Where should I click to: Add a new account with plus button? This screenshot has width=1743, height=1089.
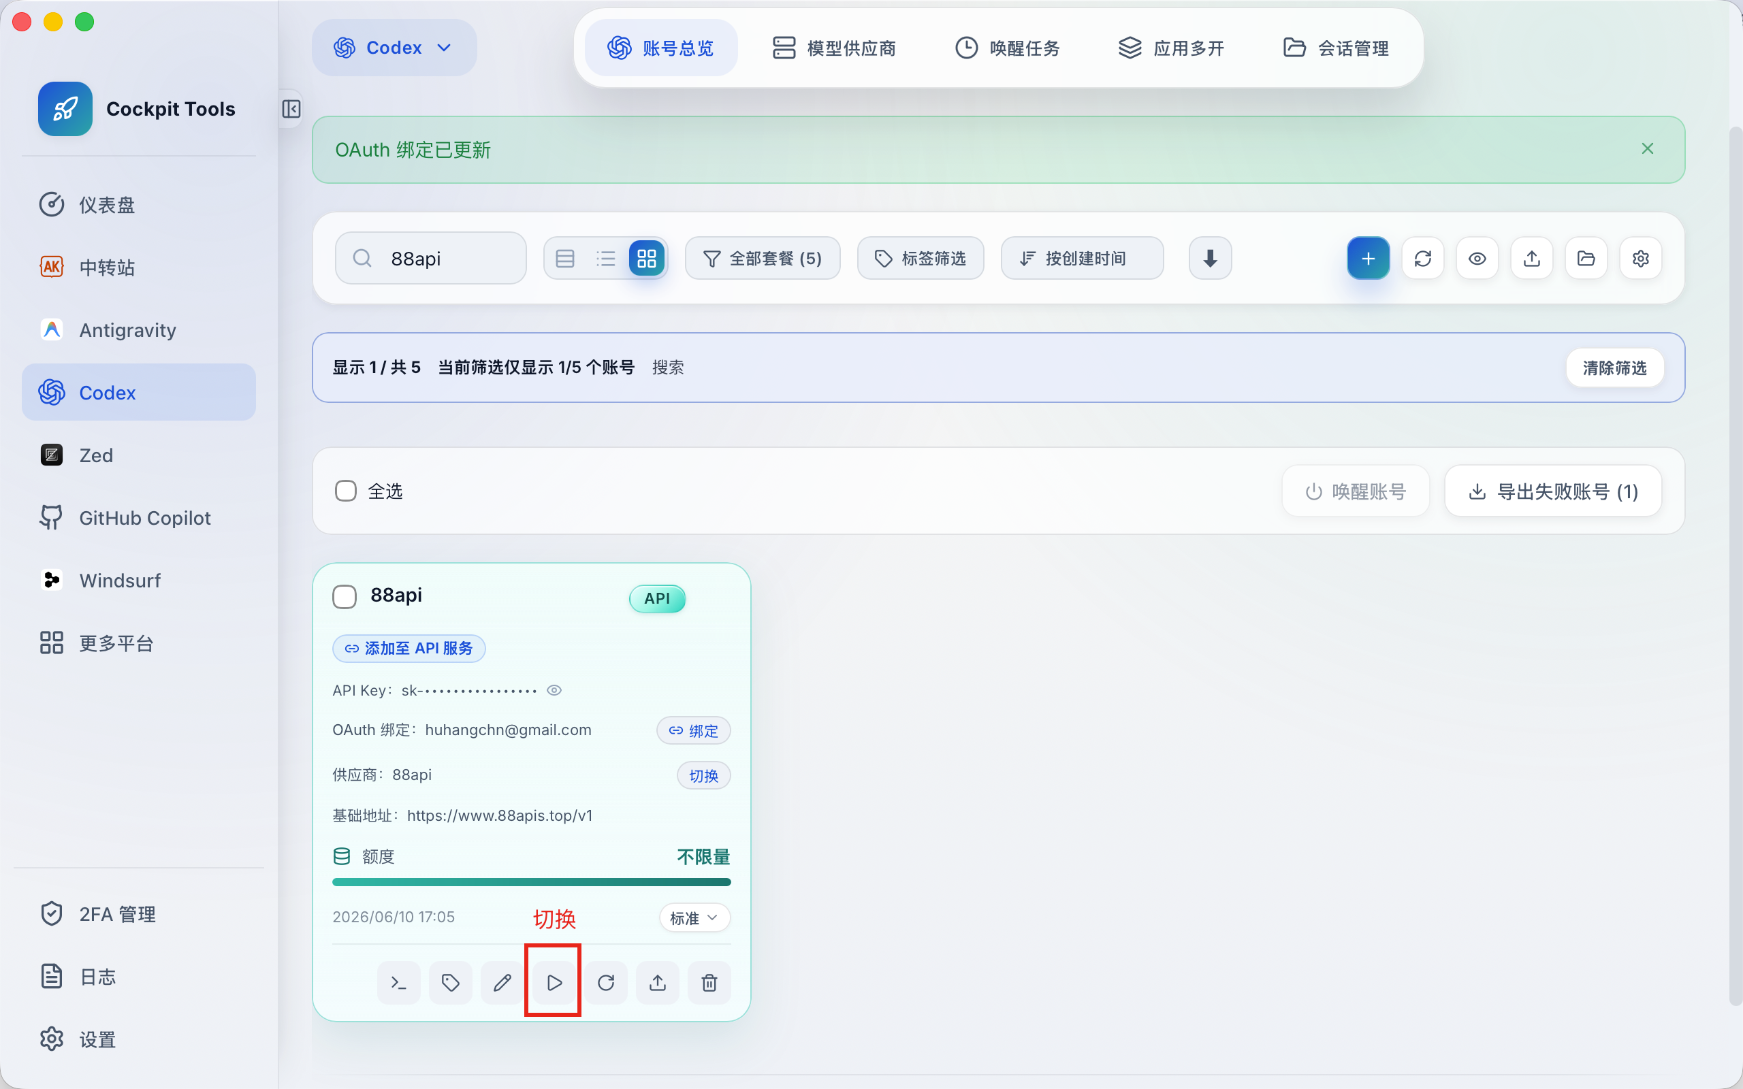1369,258
